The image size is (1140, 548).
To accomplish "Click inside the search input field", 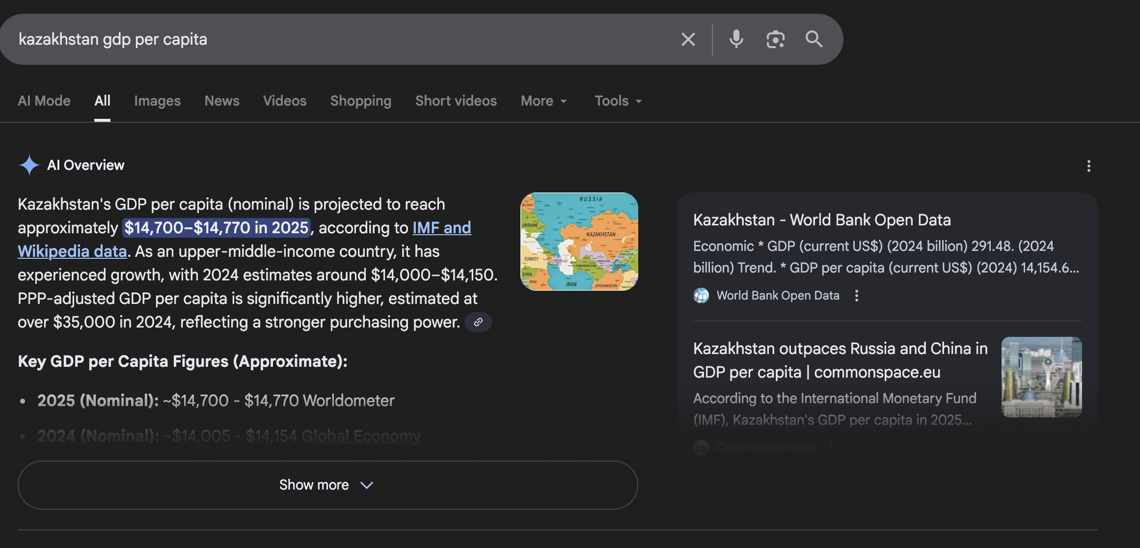I will 295,39.
